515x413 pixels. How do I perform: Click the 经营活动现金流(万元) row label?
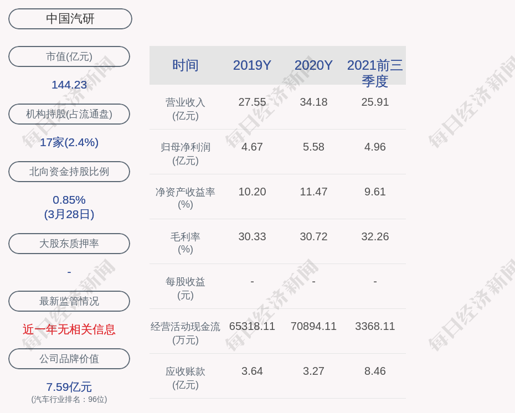tap(186, 333)
